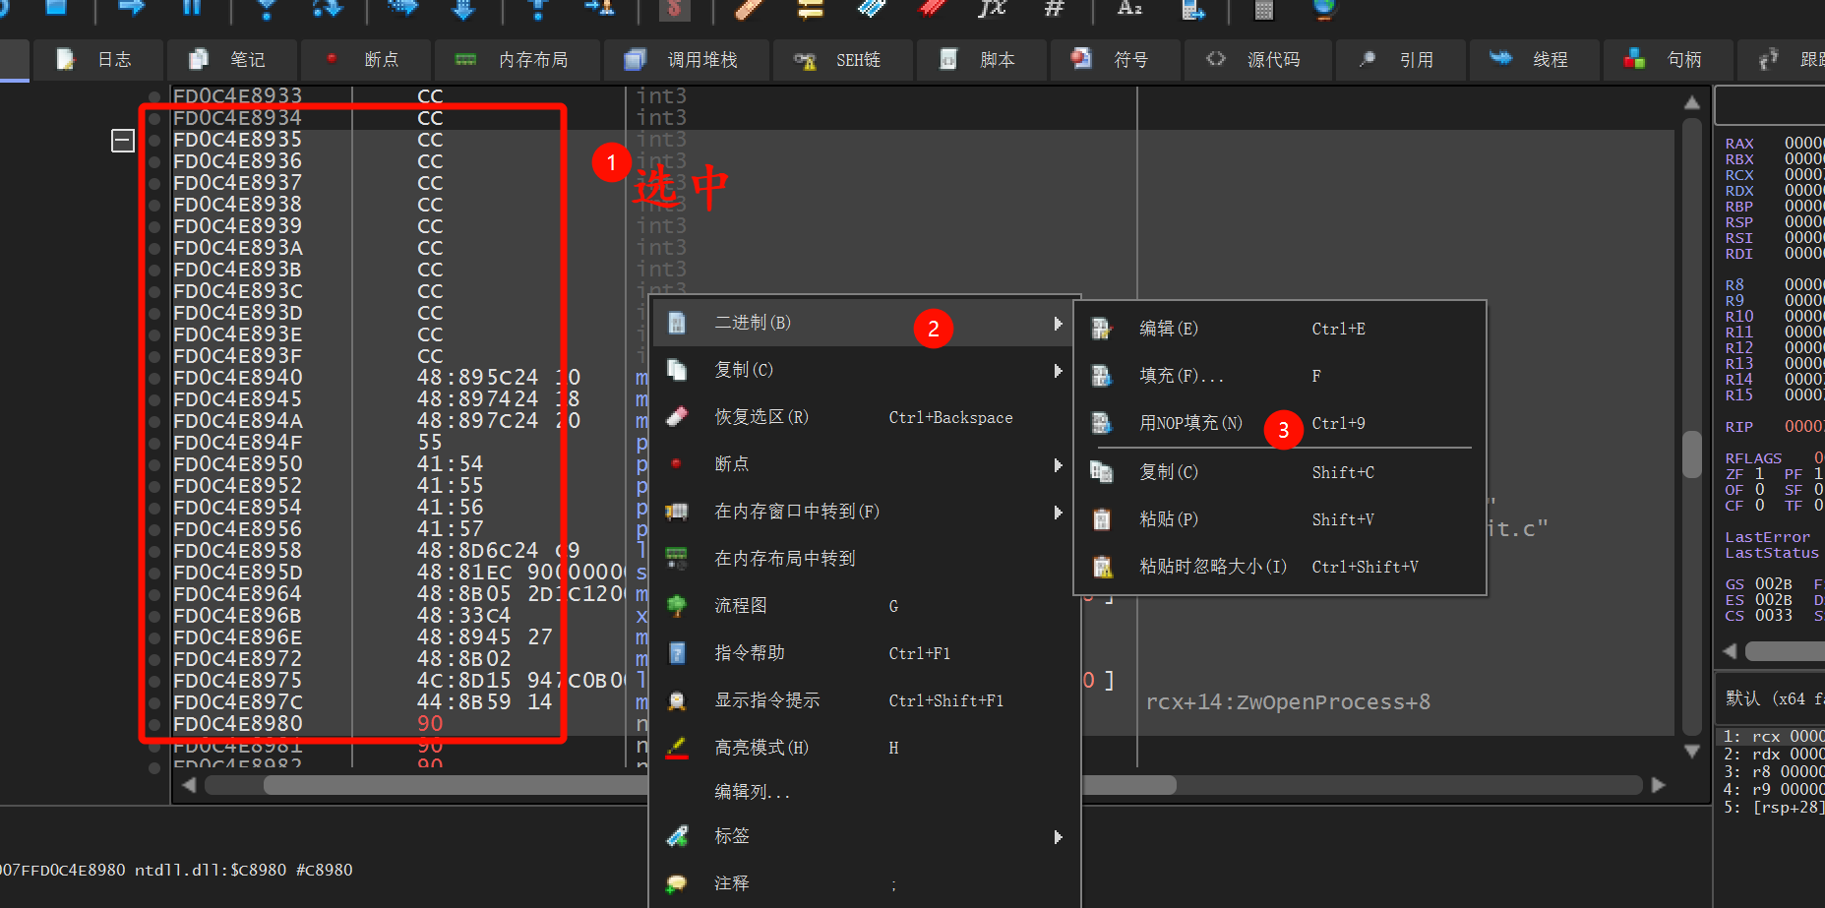Viewport: 1825px width, 908px height.
Task: Expand the Breakpoint (断点) context submenu arrow
Action: [x=1059, y=465]
